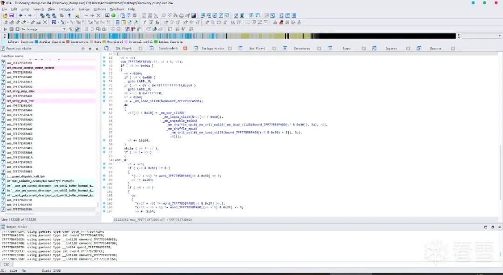
Task: Toggle breakpoint dot at line 82
Action: 104,113
